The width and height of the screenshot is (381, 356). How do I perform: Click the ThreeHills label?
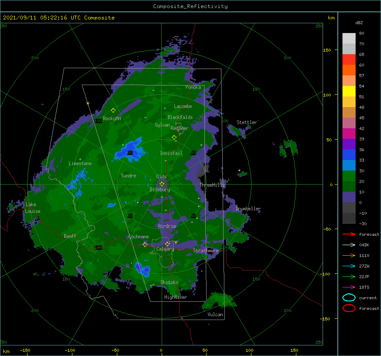coord(213,185)
